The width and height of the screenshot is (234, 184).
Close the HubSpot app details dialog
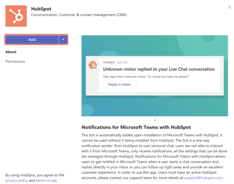(228, 7)
